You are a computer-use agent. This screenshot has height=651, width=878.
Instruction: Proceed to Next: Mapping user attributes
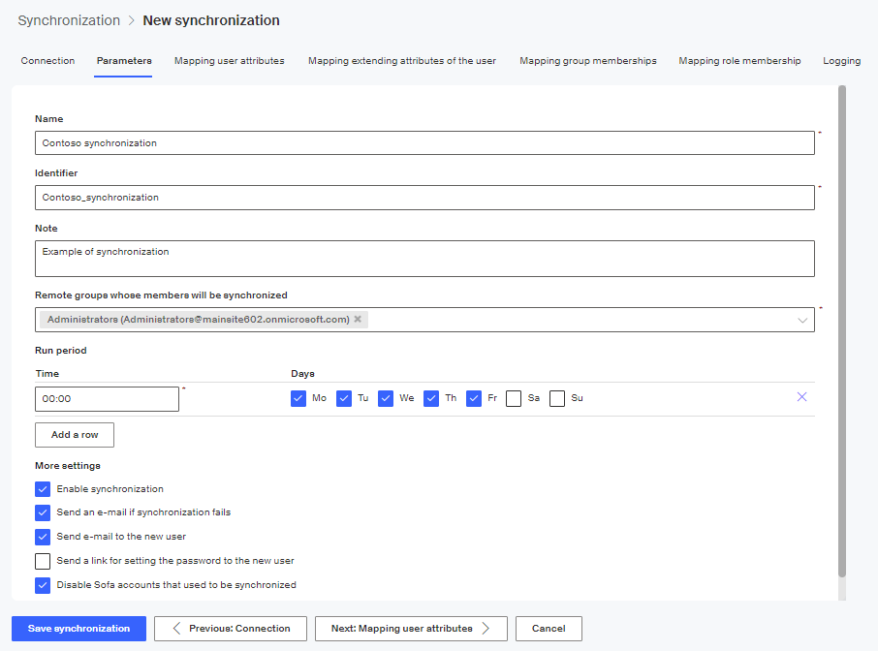411,629
